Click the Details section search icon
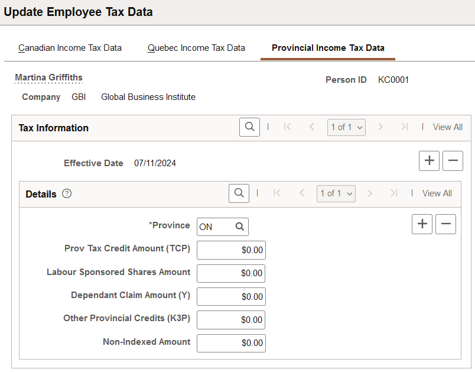Image resolution: width=475 pixels, height=372 pixels. [x=239, y=193]
